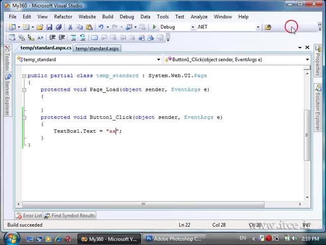Open the Debug solution configuration dropdown

(193, 27)
